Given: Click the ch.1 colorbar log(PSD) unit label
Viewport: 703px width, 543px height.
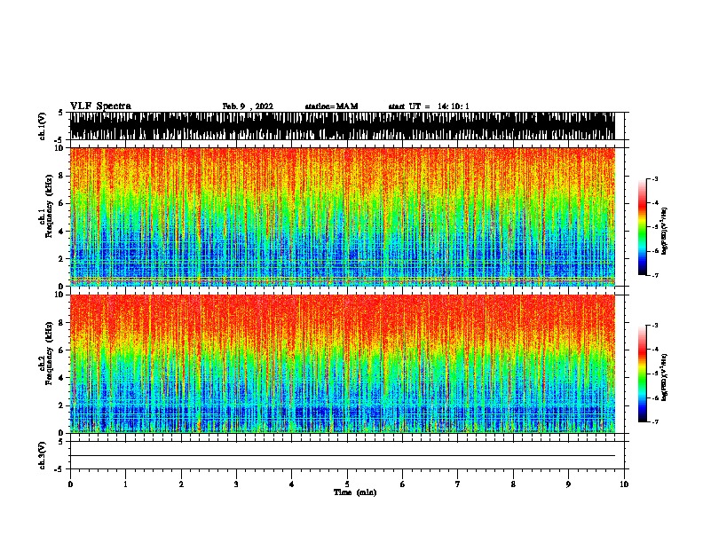Looking at the screenshot, I should [x=665, y=231].
